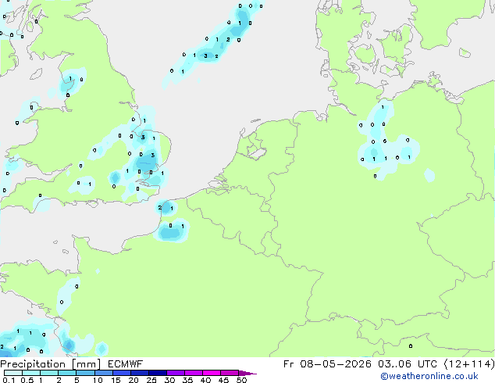This screenshot has width=495, height=383.
Task: Click the '40' legend scale value
Action: (205, 380)
